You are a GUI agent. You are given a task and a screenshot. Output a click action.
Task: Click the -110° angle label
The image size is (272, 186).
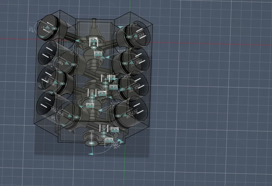(114, 104)
